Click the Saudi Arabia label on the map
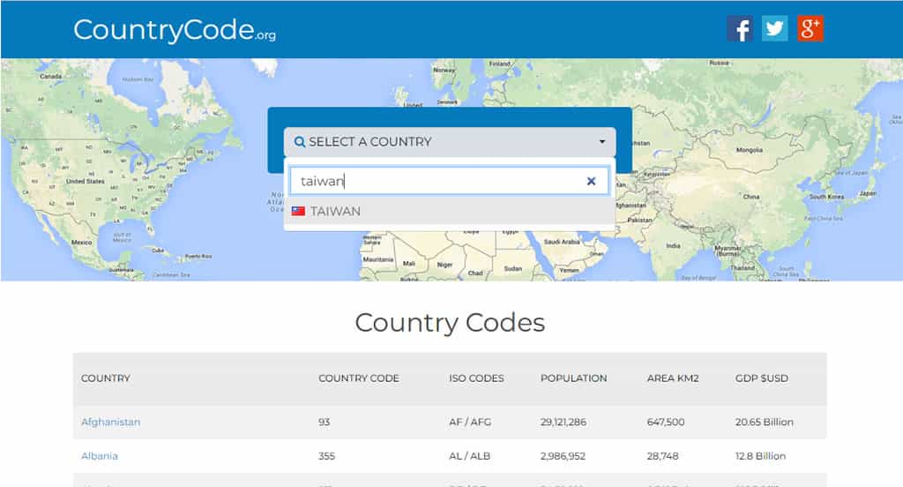This screenshot has width=903, height=487. coord(562,242)
